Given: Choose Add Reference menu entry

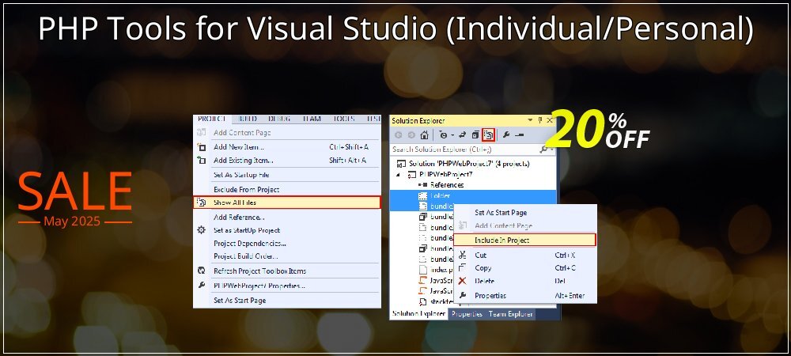Looking at the screenshot, I should [x=287, y=218].
